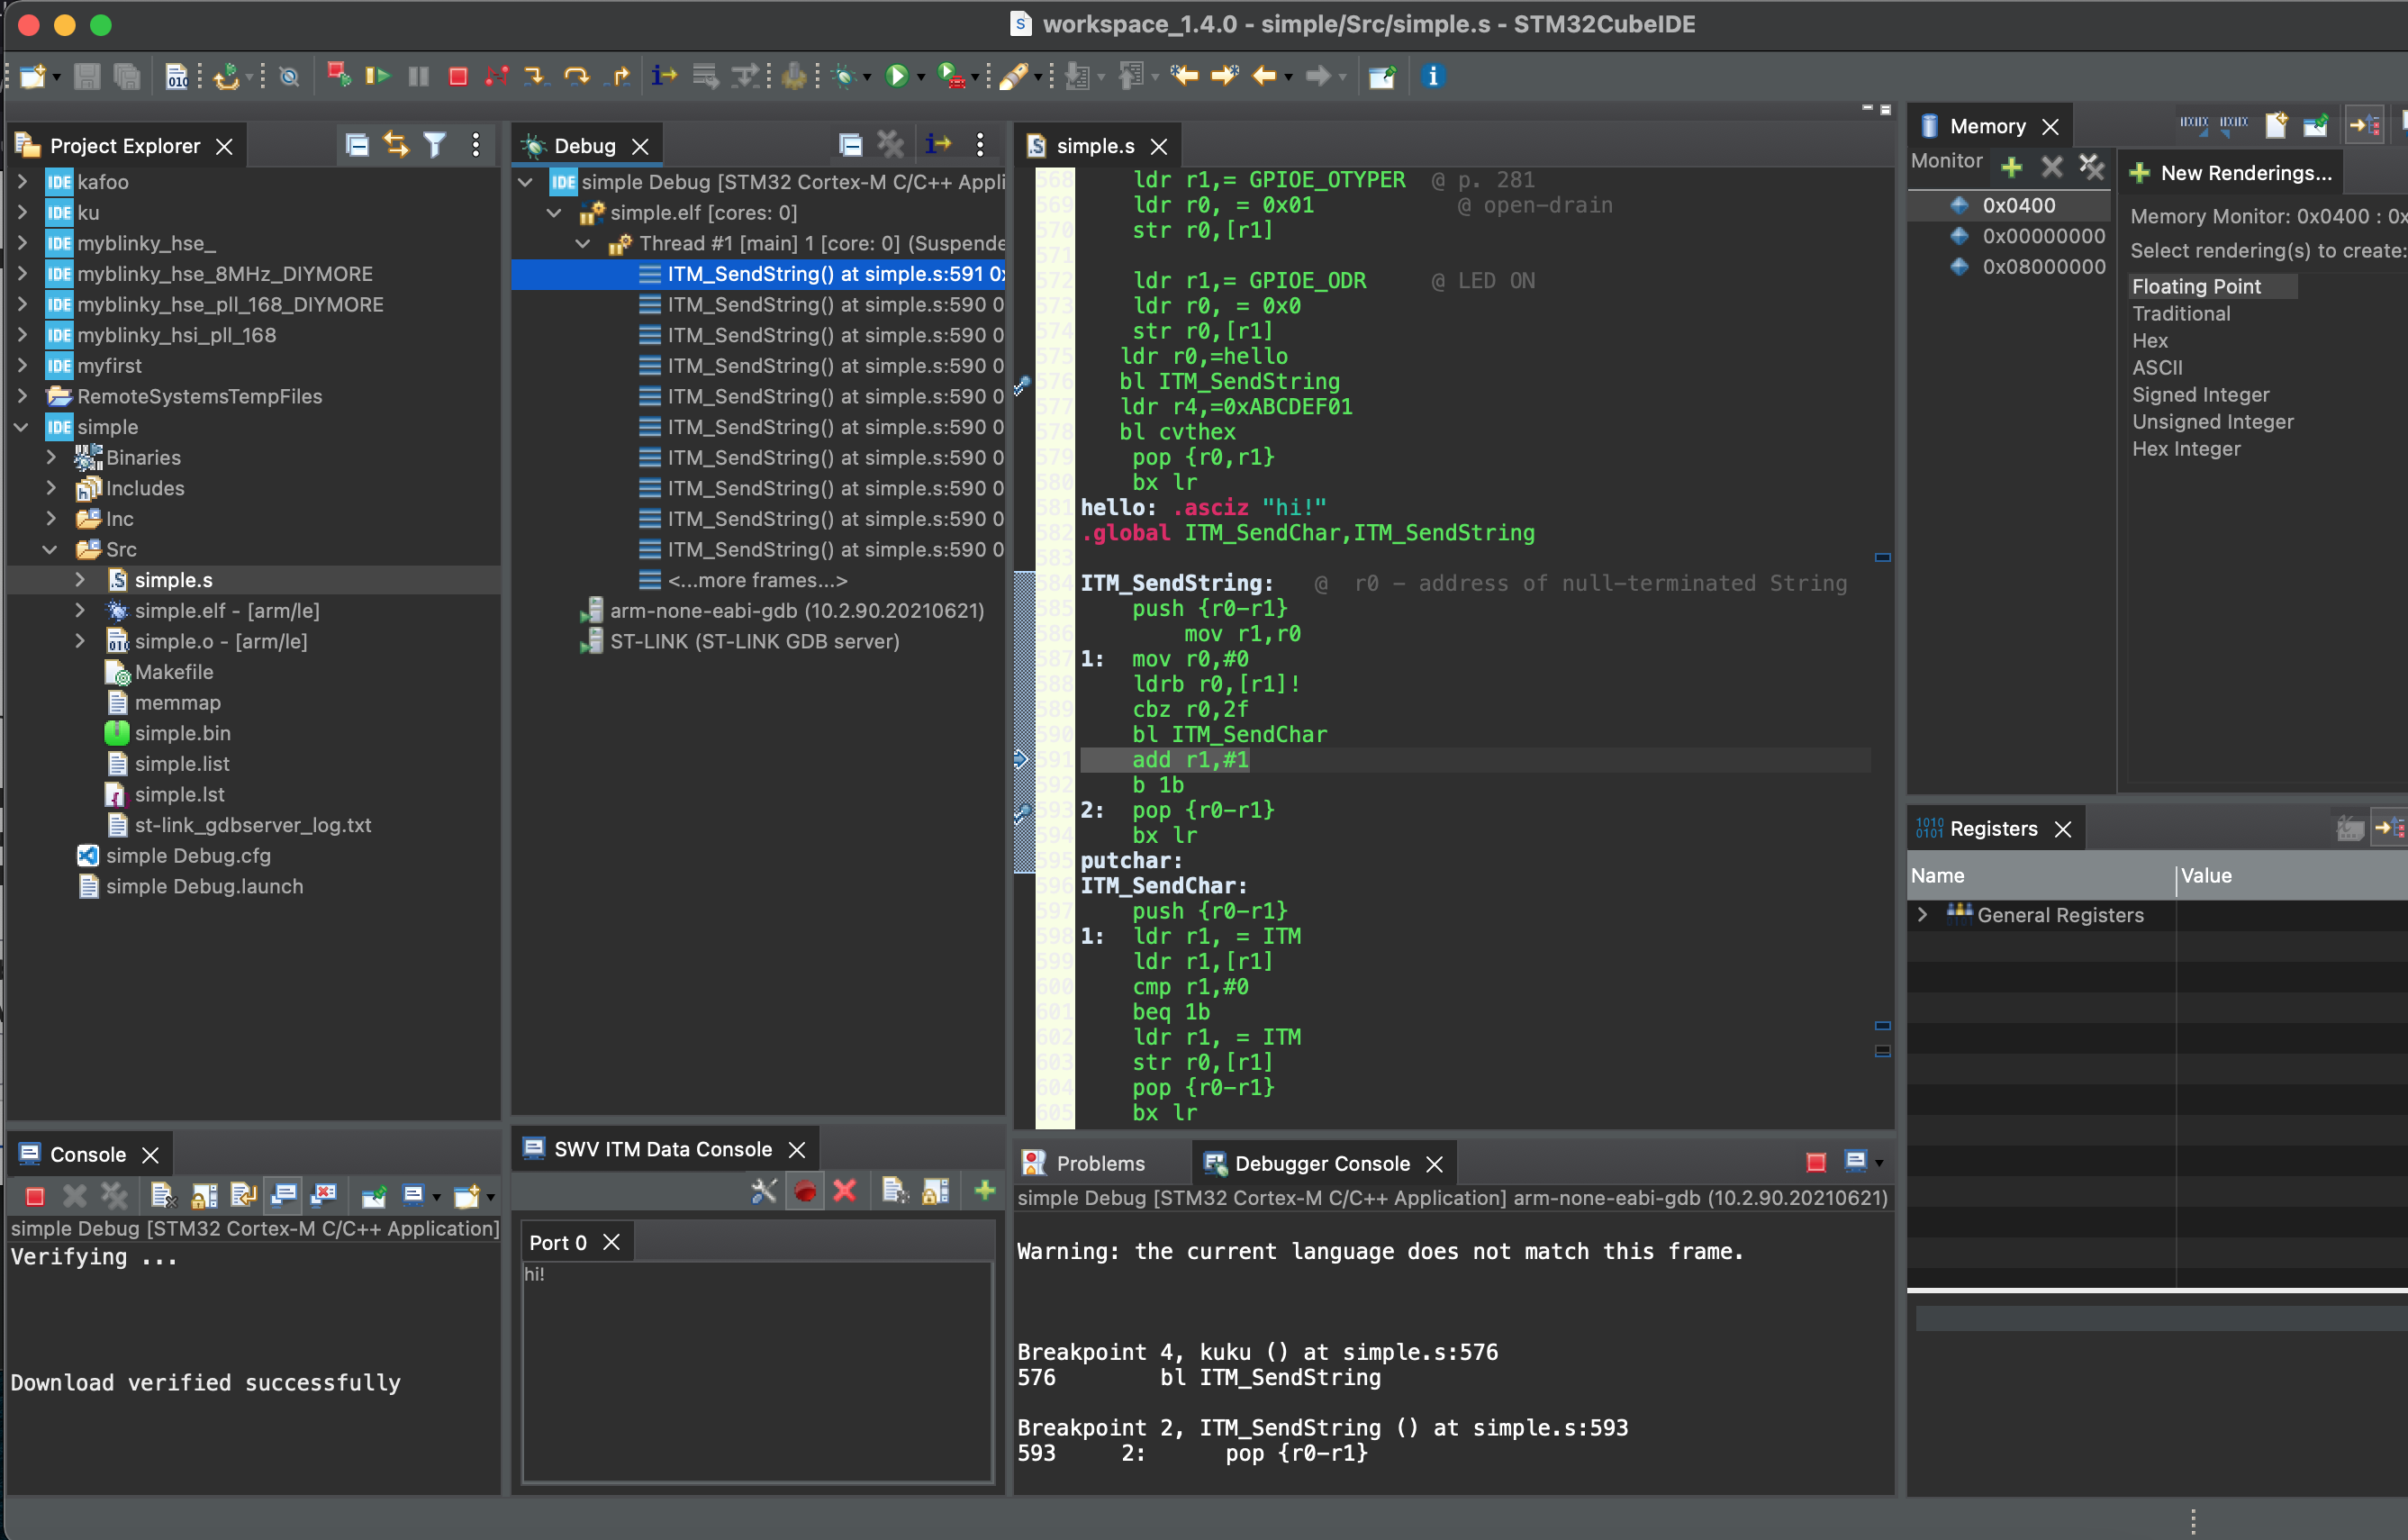Expand the Binaries folder

click(51, 458)
